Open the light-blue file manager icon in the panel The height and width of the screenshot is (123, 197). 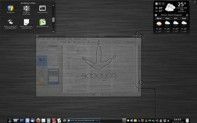(27, 121)
